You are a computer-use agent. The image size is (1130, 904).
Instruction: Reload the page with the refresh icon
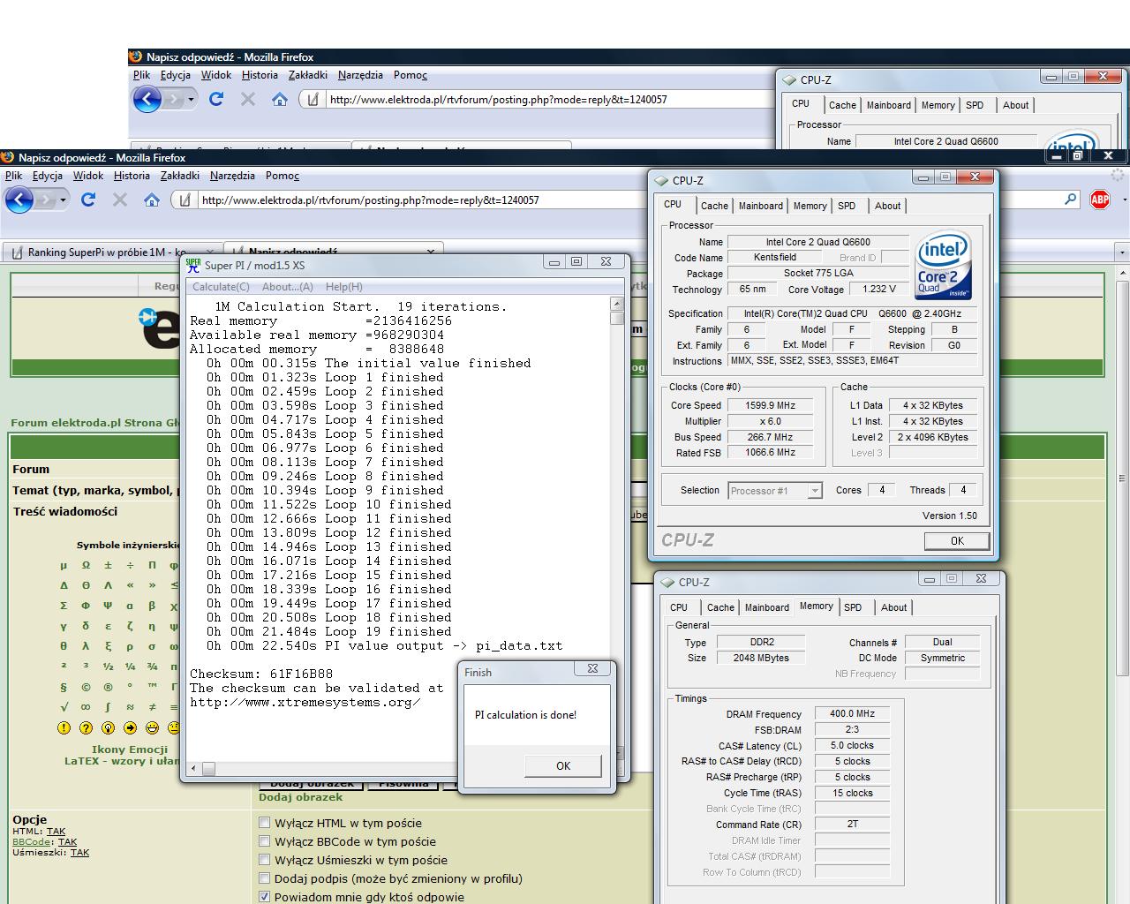88,200
